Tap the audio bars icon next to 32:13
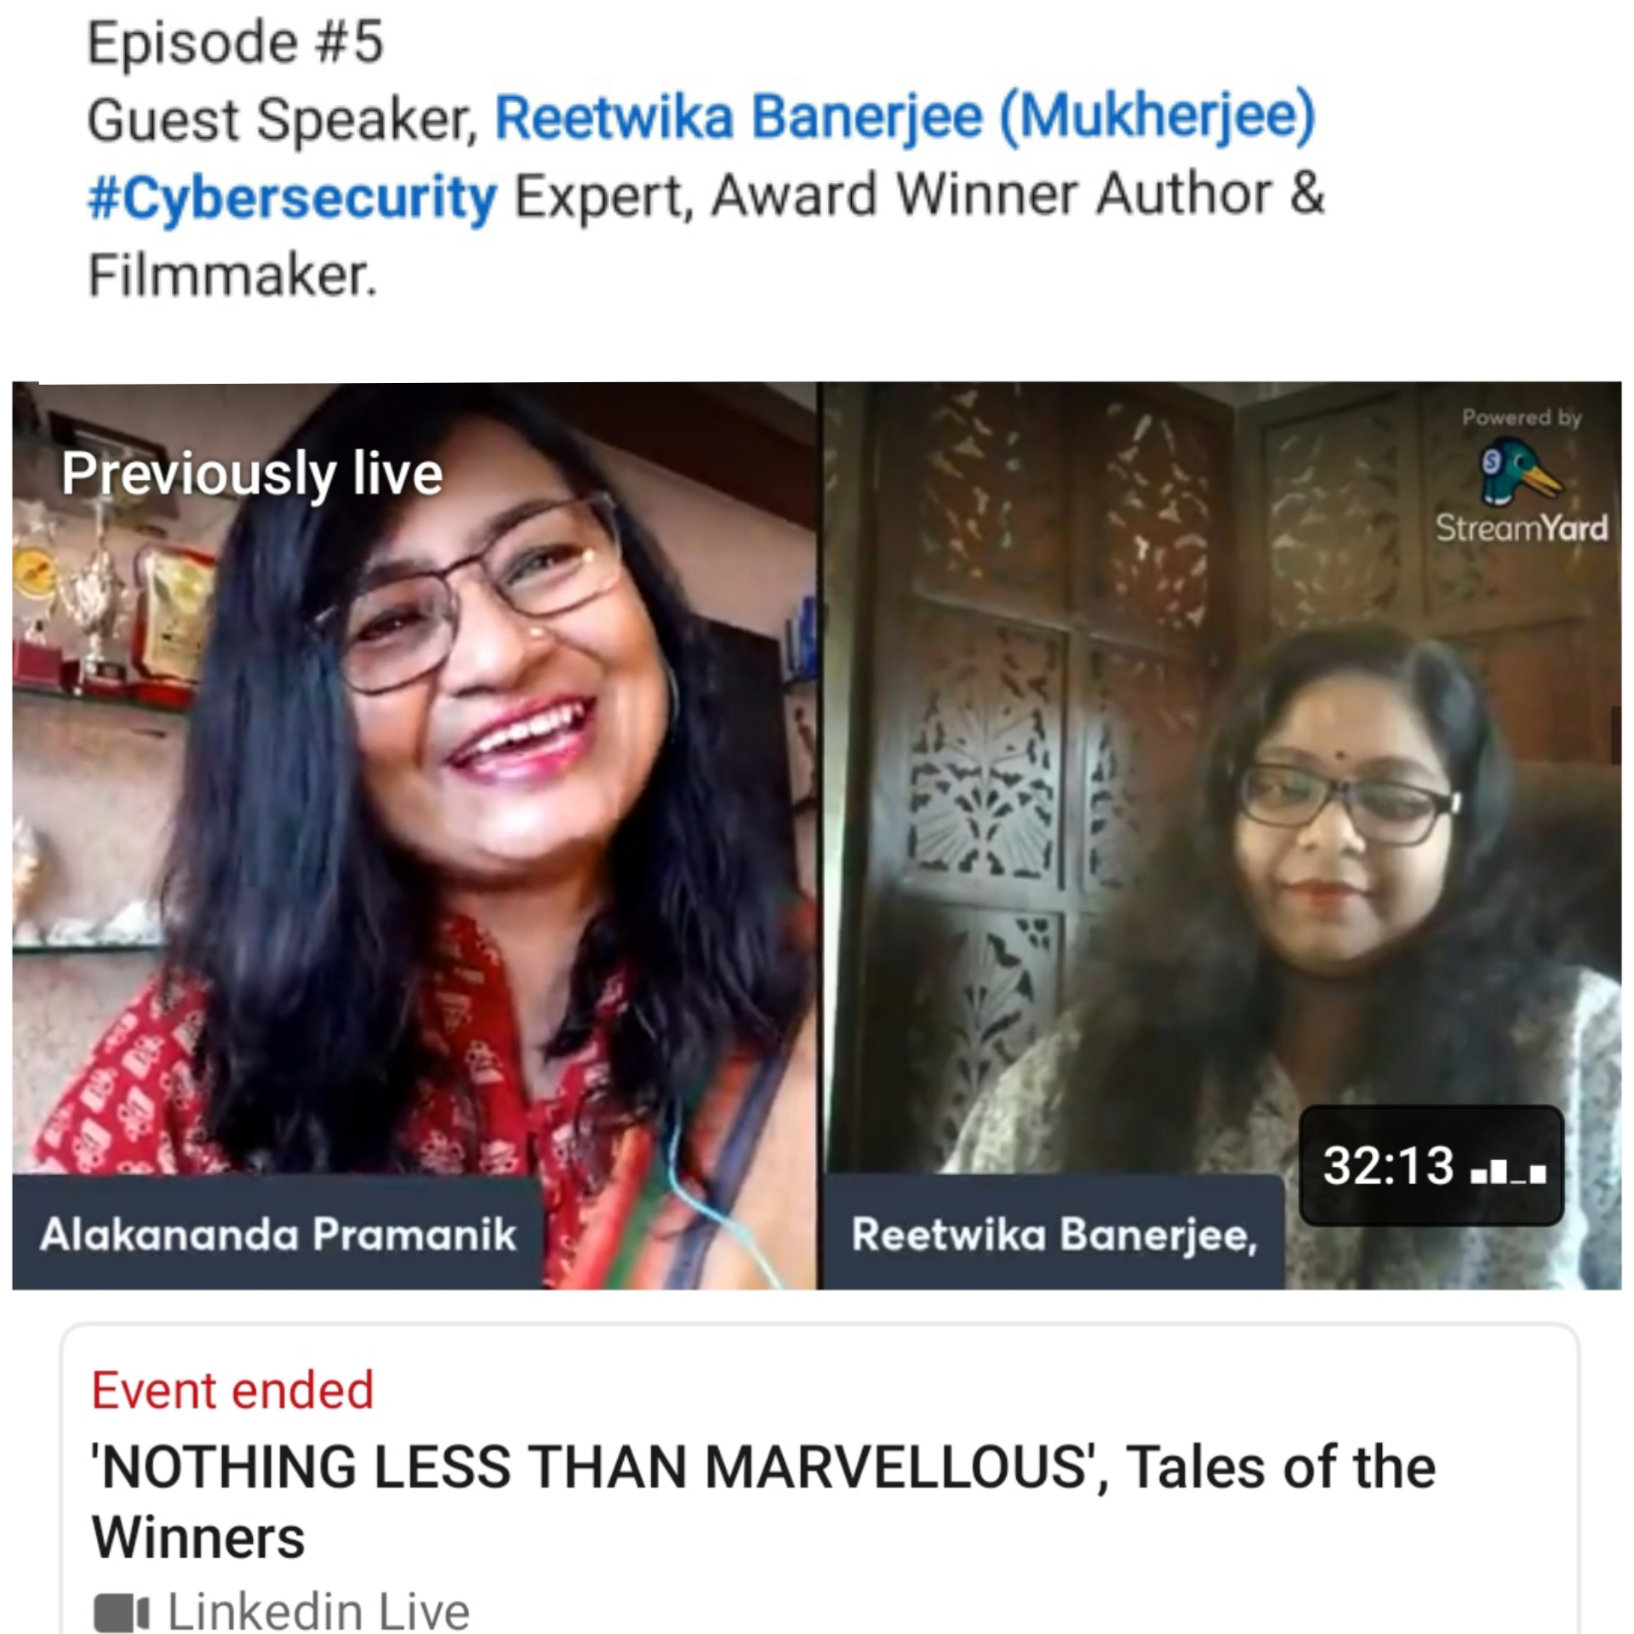The image size is (1634, 1634). 1508,1174
